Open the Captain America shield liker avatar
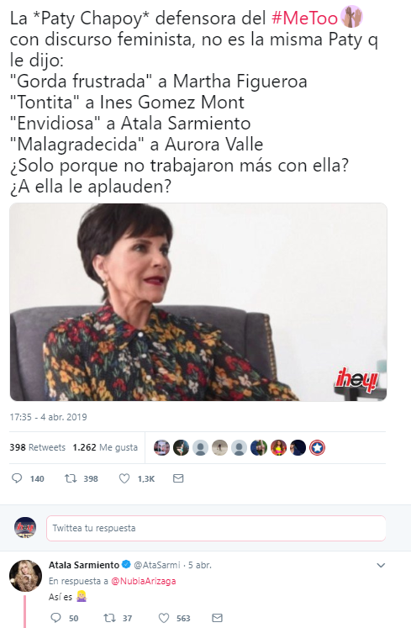 317,447
